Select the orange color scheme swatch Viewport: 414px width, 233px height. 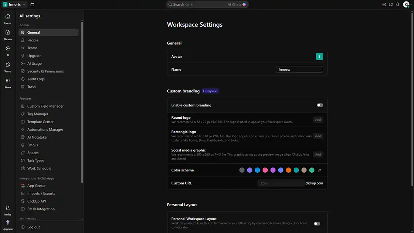(288, 170)
